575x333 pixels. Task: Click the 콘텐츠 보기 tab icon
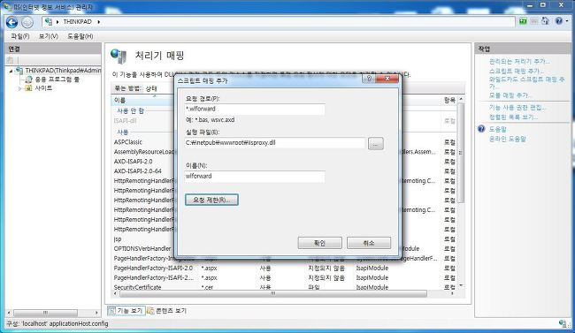(150, 311)
